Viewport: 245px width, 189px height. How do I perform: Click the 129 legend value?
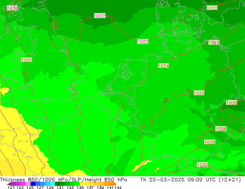(50, 187)
